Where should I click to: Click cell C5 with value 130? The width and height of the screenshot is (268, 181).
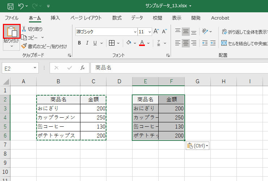[x=93, y=127]
